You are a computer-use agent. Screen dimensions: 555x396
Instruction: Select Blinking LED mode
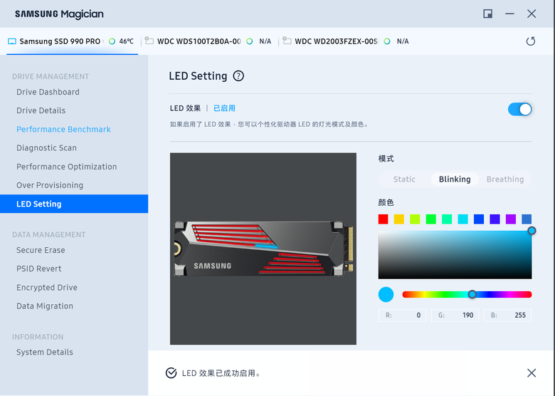[x=455, y=179]
